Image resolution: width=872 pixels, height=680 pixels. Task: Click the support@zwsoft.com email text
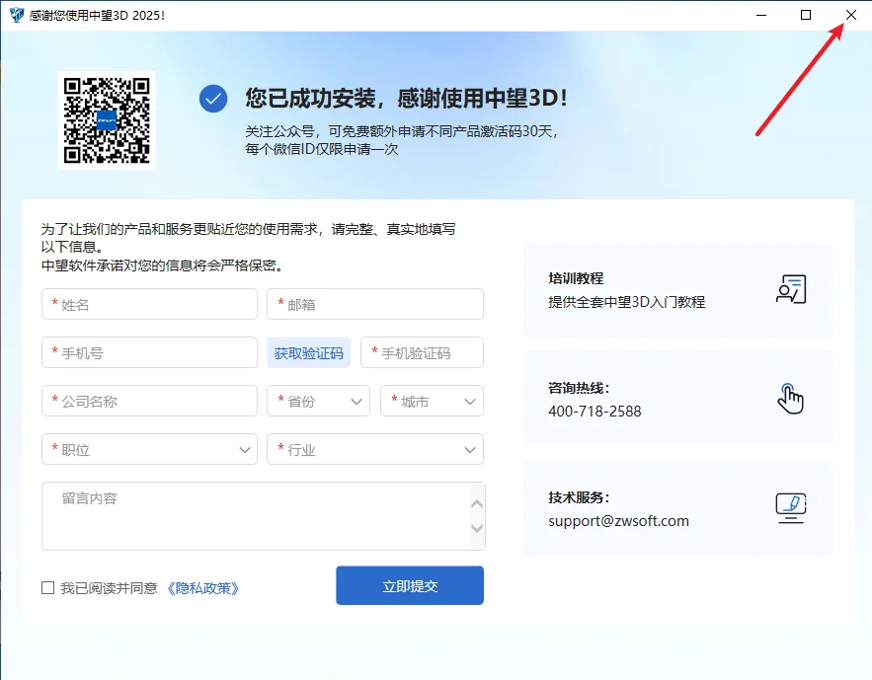tap(618, 521)
